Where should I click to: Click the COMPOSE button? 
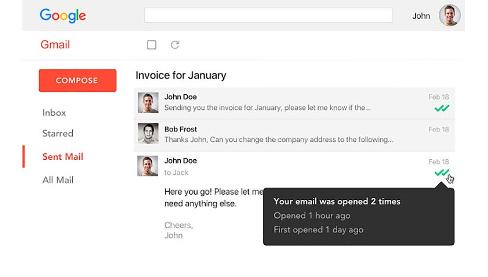tap(78, 81)
